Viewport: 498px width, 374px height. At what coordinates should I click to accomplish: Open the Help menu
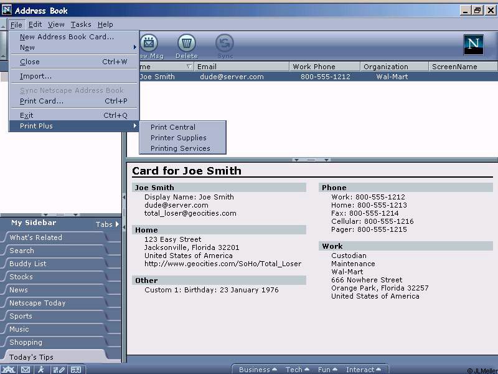coord(105,24)
